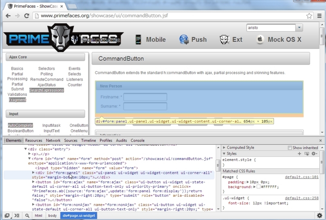Switch to the Profiles devtools tab

click(106, 141)
